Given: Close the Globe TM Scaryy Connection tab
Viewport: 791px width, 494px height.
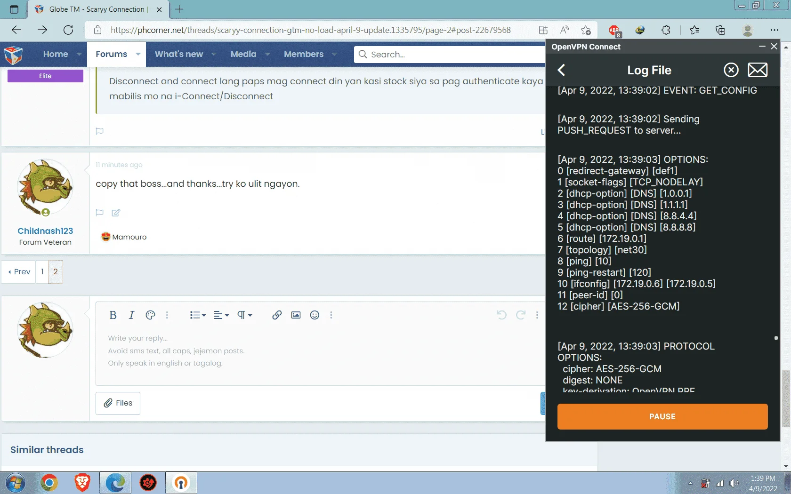Looking at the screenshot, I should [159, 9].
